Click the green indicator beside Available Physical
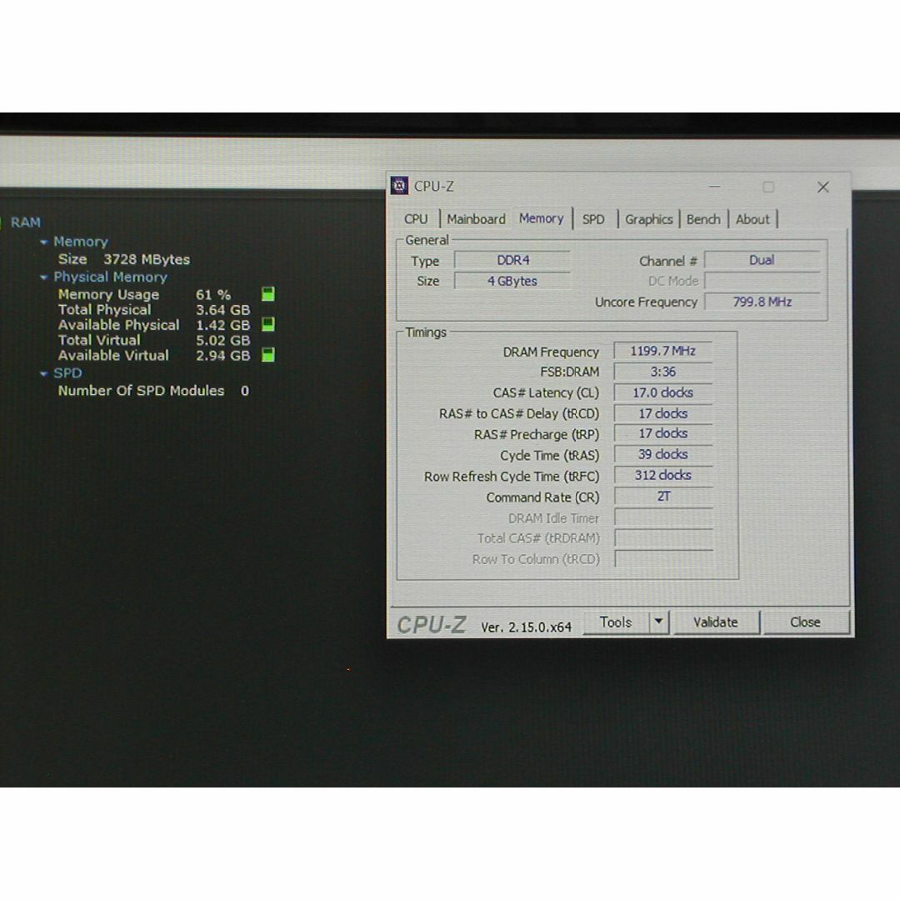Image resolution: width=900 pixels, height=900 pixels. point(268,324)
